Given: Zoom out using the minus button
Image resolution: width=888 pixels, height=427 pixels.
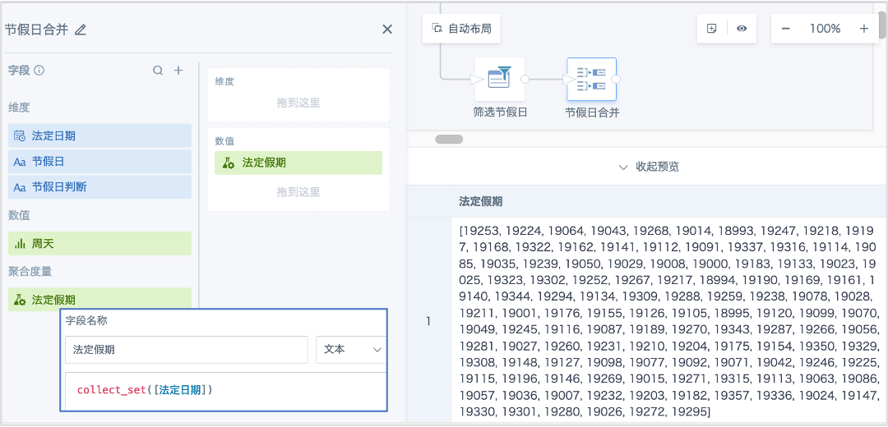Looking at the screenshot, I should 785,28.
